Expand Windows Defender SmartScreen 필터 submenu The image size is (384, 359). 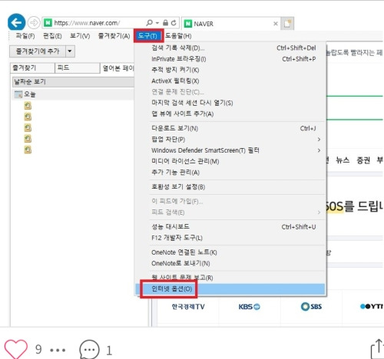click(230, 150)
